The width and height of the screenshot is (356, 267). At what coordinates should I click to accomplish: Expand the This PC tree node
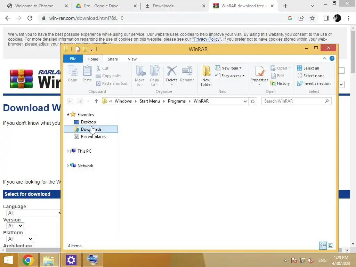click(x=68, y=151)
